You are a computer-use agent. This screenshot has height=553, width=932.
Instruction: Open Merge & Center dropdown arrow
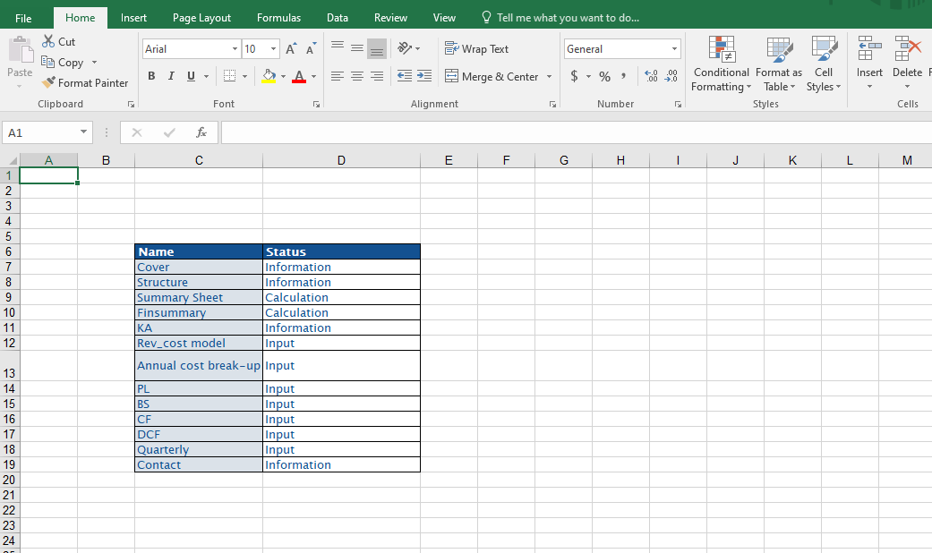click(549, 76)
